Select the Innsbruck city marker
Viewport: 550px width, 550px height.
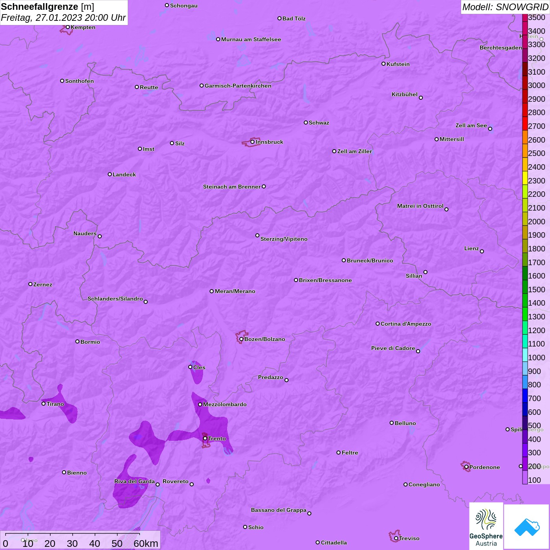pyautogui.click(x=253, y=142)
